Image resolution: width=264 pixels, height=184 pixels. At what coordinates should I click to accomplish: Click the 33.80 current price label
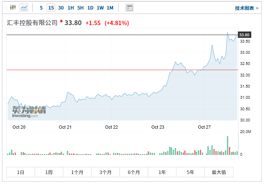click(244, 35)
